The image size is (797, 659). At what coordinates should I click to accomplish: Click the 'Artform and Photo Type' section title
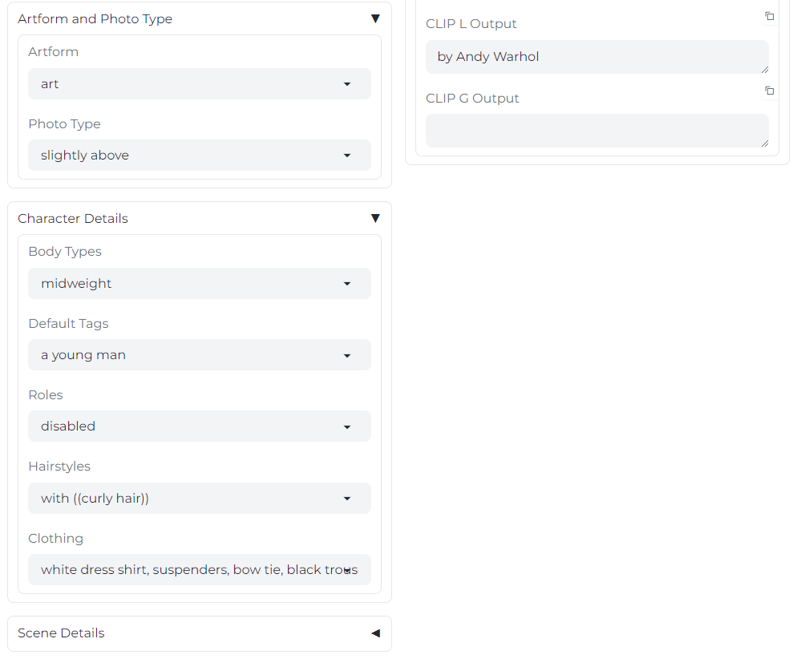(95, 19)
